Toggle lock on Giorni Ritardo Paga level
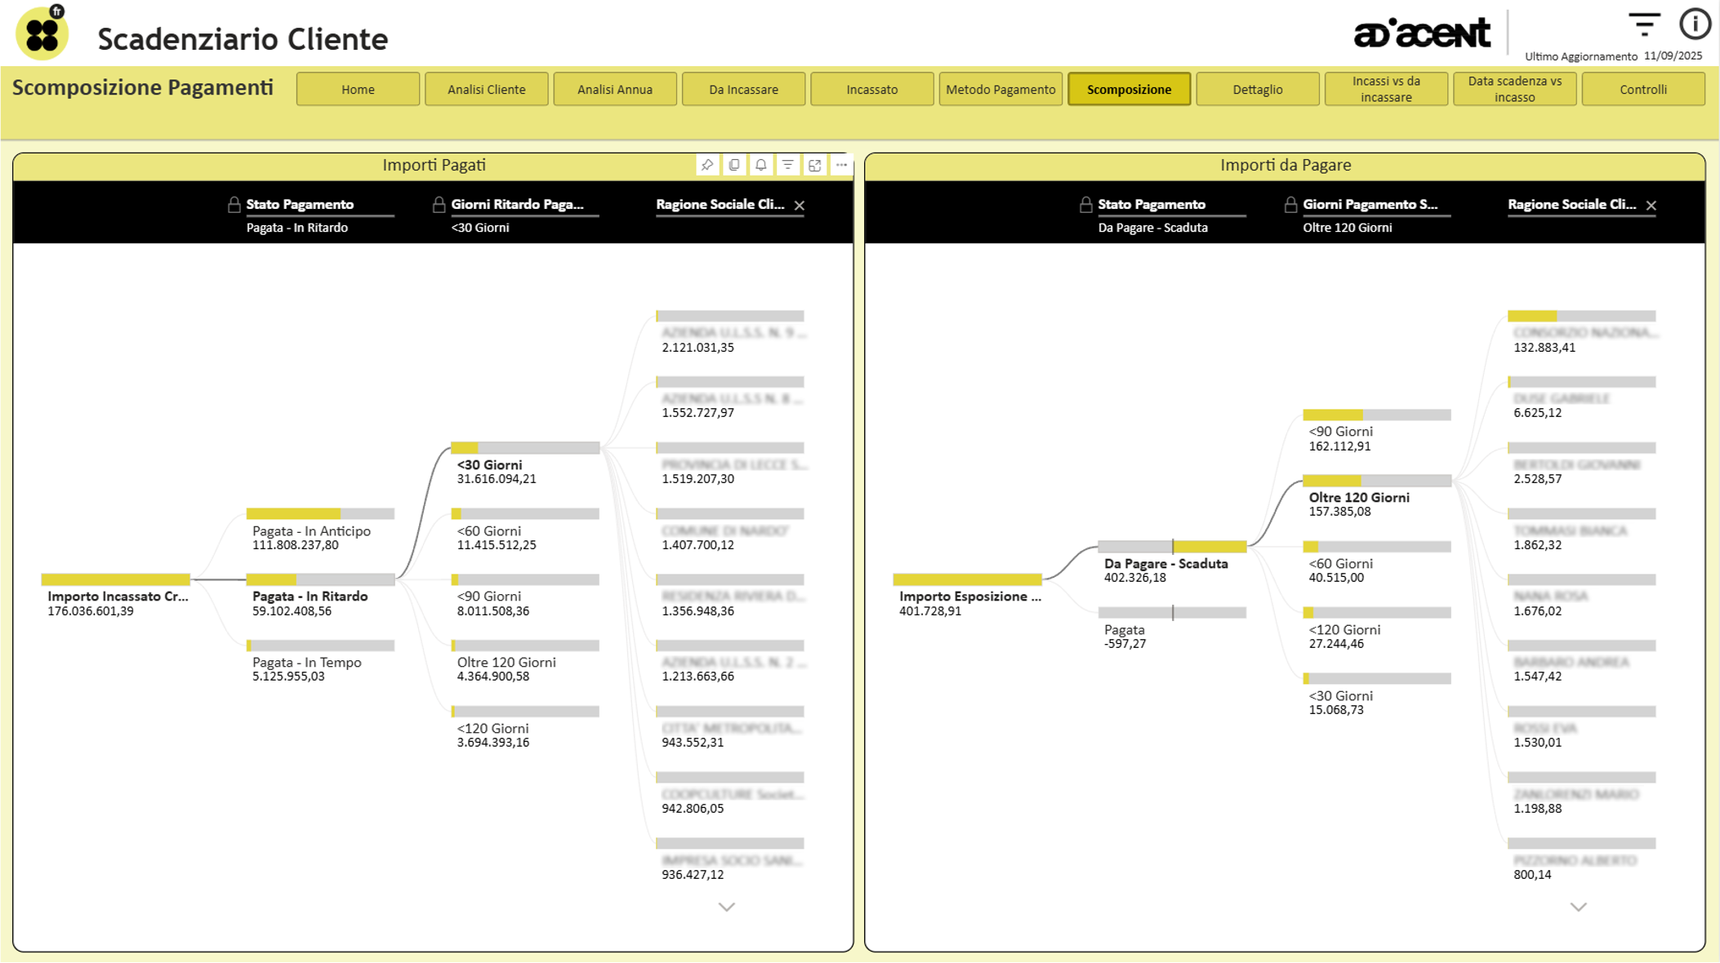This screenshot has height=963, width=1720. pyautogui.click(x=439, y=205)
